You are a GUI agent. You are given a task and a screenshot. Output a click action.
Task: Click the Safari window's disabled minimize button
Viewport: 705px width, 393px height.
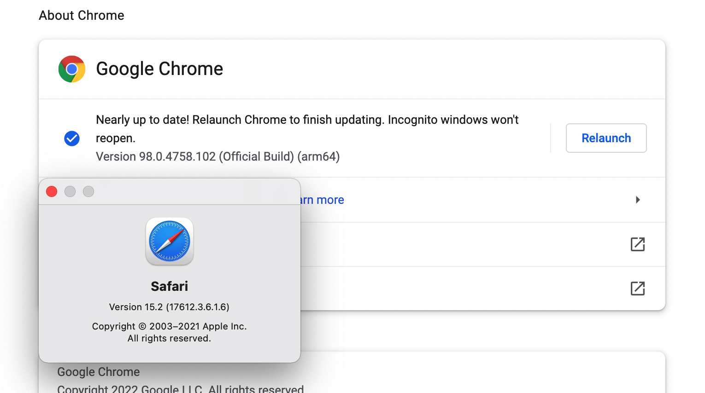70,191
